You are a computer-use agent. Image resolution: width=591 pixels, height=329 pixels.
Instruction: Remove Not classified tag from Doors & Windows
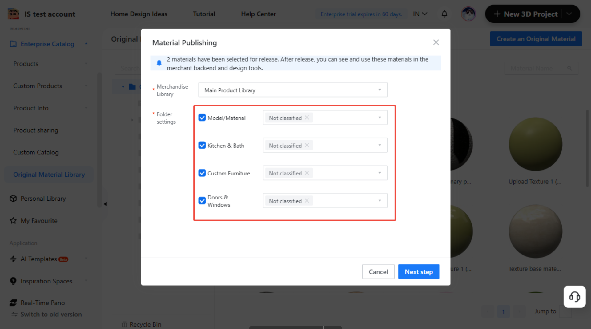coord(307,201)
